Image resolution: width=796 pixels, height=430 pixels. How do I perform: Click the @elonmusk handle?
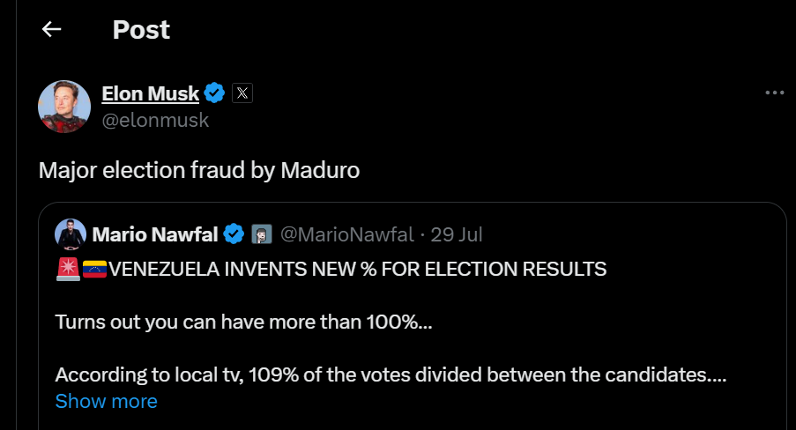155,121
